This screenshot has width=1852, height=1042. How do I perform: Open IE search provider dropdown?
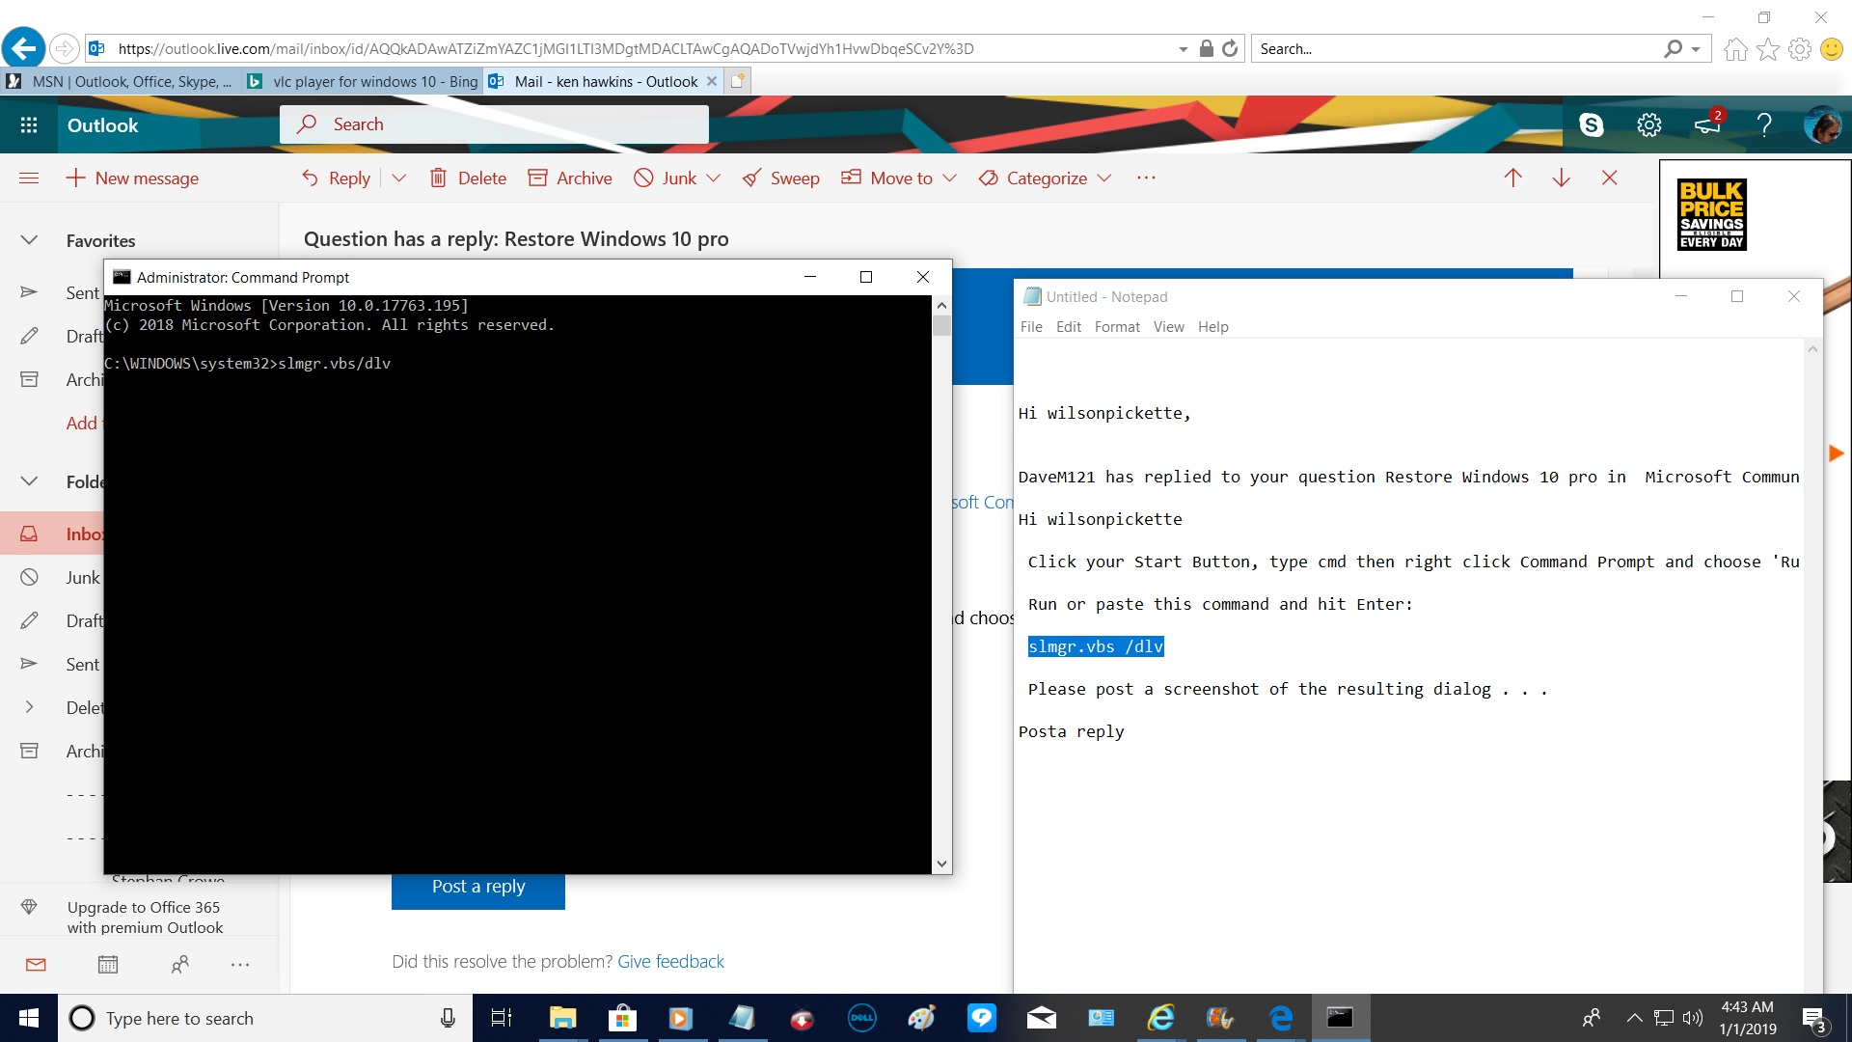tap(1695, 49)
